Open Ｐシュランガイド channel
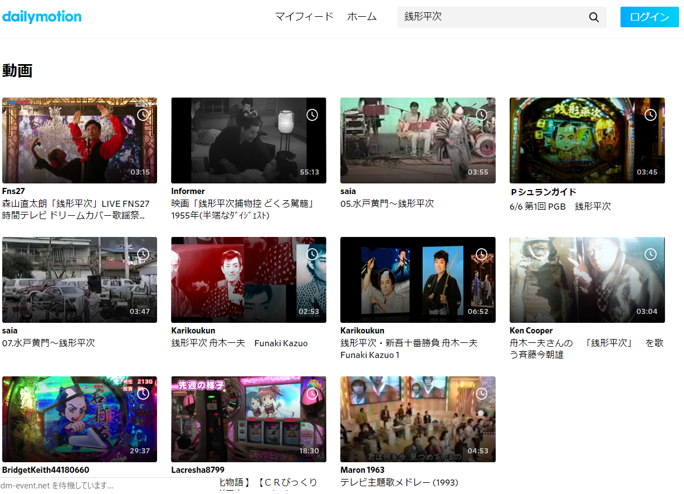Screen dimensions: 684x494 point(543,192)
